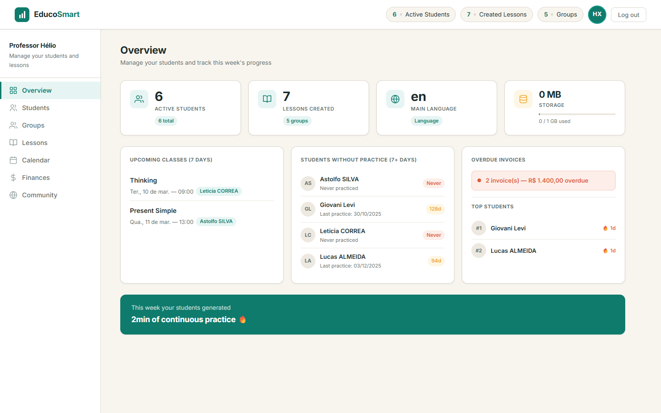Expand the Created Lessons counter pill
This screenshot has width=661, height=413.
(x=496, y=14)
